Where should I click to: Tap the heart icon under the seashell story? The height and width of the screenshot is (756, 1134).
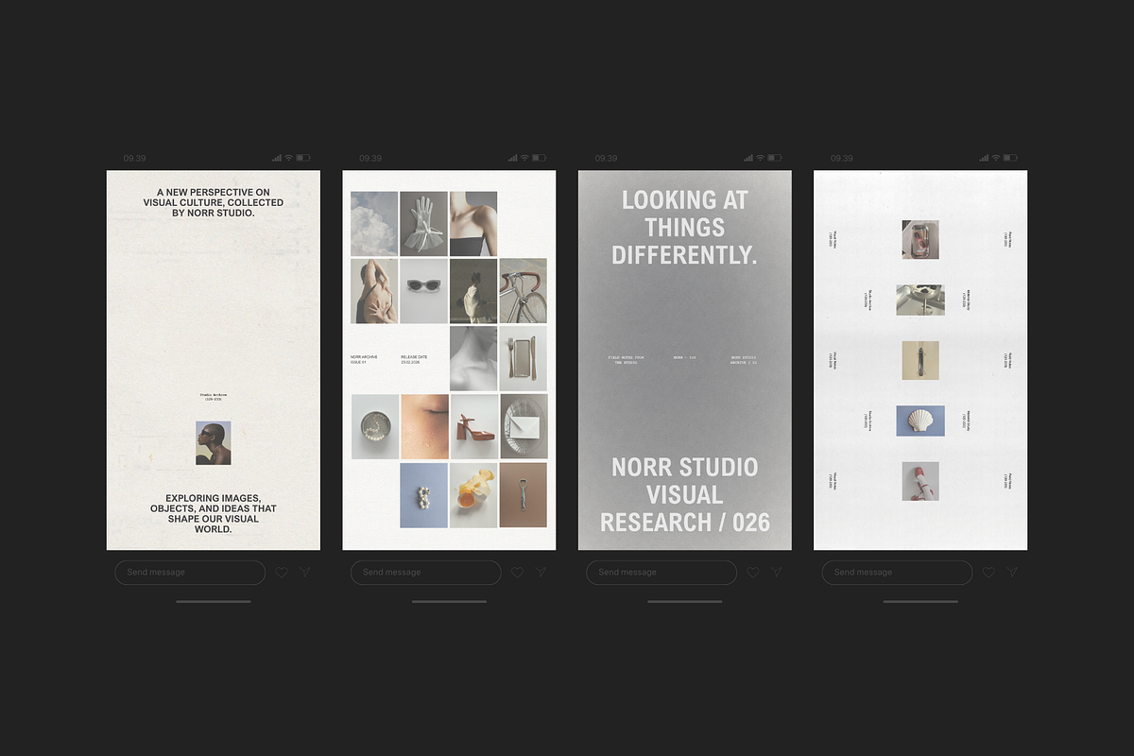pyautogui.click(x=988, y=573)
